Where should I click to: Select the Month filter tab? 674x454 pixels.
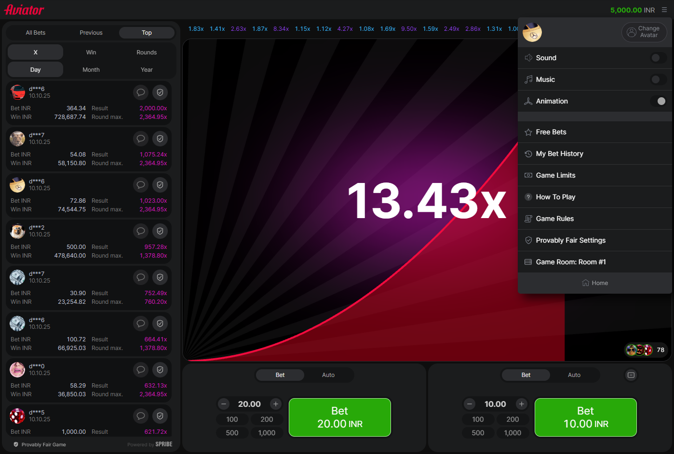[91, 70]
